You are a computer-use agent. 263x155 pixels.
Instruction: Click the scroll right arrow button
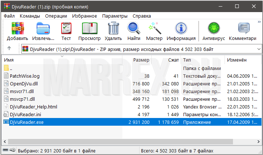(x=259, y=141)
